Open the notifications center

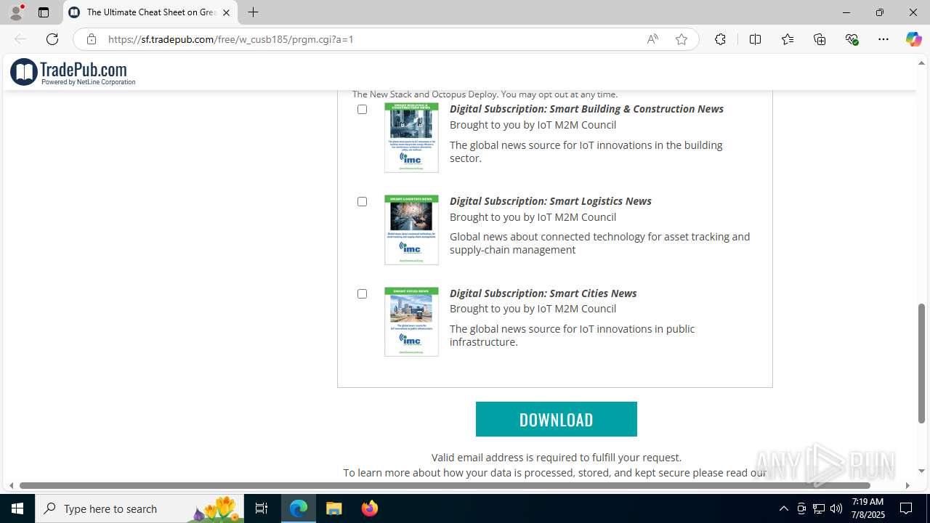click(906, 508)
